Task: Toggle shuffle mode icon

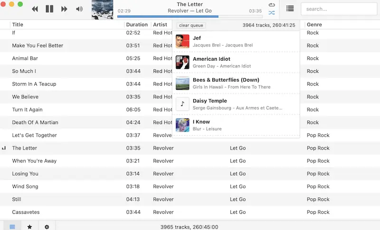Action: (x=272, y=13)
